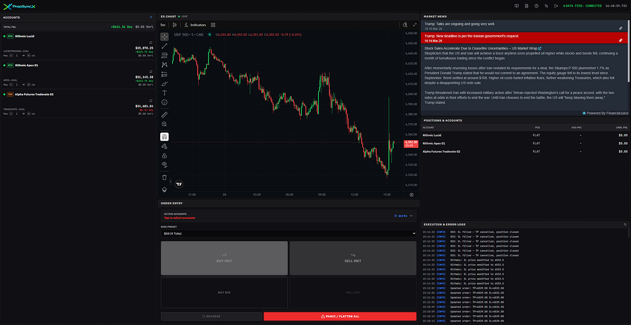Decrease max contracts for Alpha Futures Tradovate 02

tap(11, 114)
